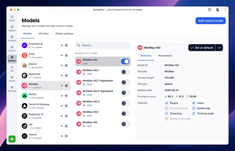The width and height of the screenshot is (235, 151).
Task: Click 'Showing 7 of 7 models' text
Action: click(86, 53)
